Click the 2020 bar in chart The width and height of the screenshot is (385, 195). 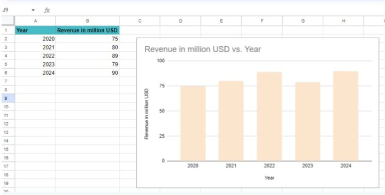(x=193, y=123)
